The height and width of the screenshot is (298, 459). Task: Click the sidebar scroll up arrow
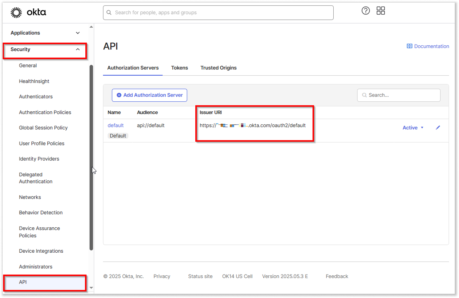click(x=91, y=27)
